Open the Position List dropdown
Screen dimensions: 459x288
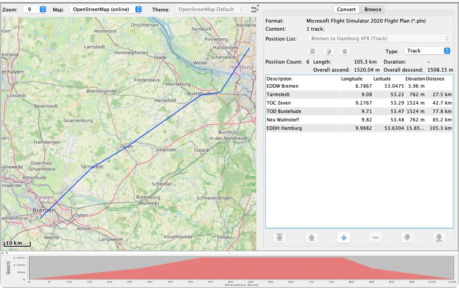(379, 38)
